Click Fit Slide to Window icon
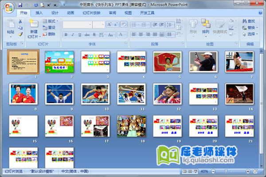 click(x=255, y=171)
